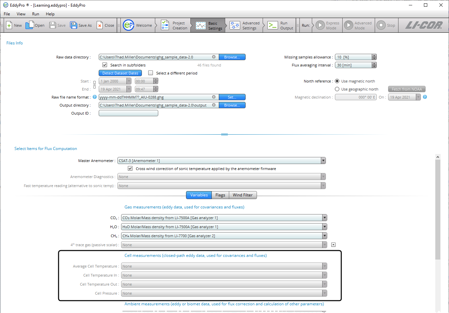Click the Magnetic declination field
The width and height of the screenshot is (449, 313).
(x=356, y=97)
